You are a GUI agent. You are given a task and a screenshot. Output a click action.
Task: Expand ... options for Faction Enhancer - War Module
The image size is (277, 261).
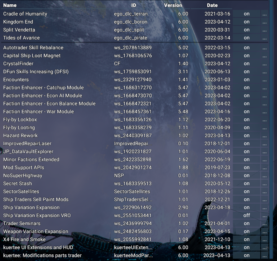tap(265, 112)
